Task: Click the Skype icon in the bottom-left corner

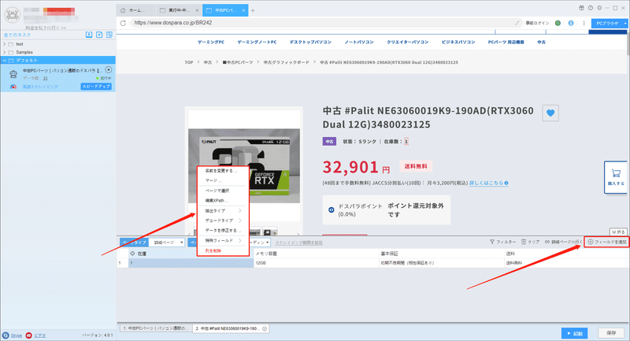Action: 6,335
